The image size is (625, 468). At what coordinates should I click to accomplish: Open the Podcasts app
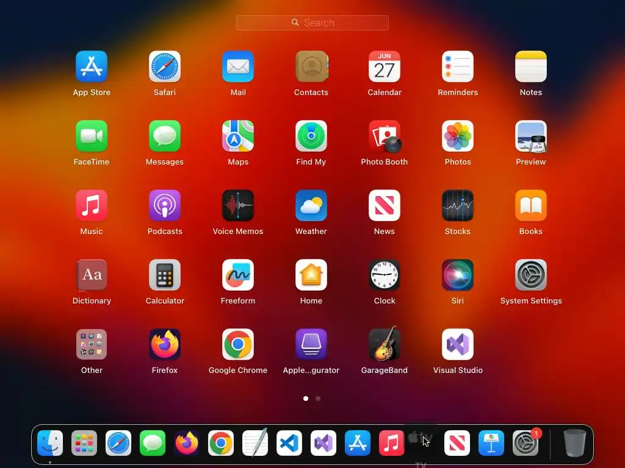pos(165,205)
